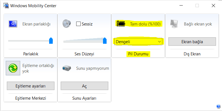This screenshot has width=222, height=111.
Task: Click the presentation projector icon
Action: click(x=67, y=68)
